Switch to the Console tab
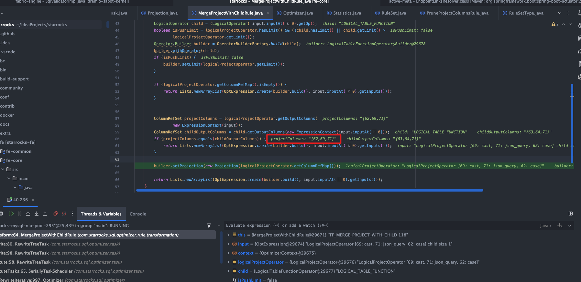 point(138,214)
